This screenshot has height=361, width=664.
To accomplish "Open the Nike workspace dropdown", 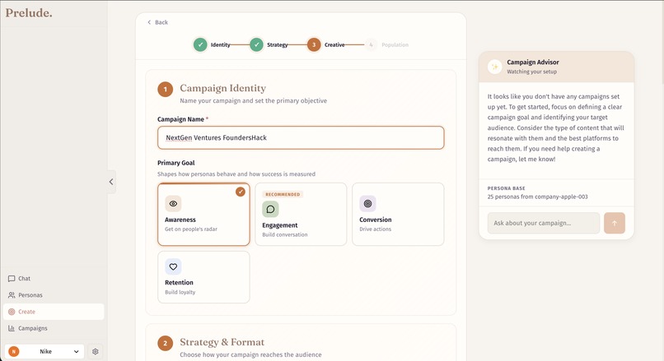I will point(44,351).
